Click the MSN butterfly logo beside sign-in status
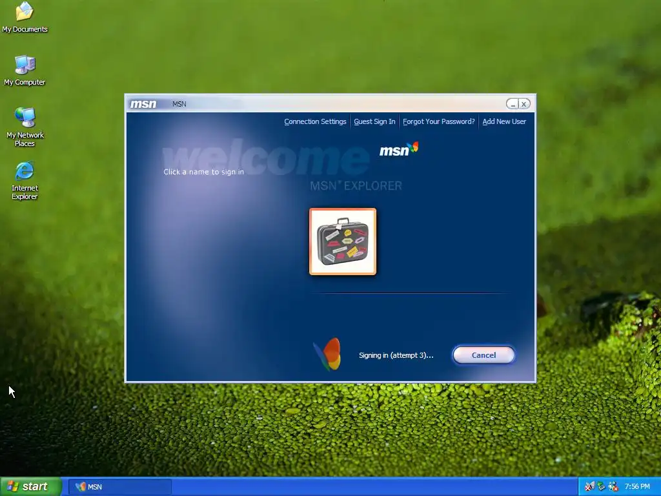The height and width of the screenshot is (496, 661). [x=327, y=355]
